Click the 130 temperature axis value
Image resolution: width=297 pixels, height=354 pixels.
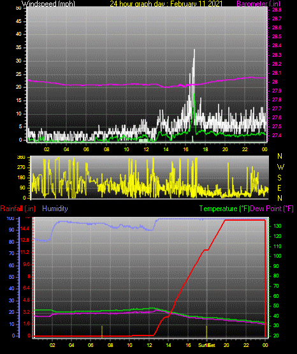(x=277, y=226)
